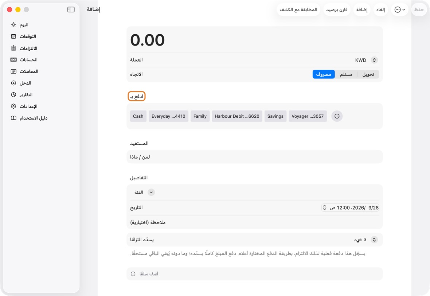The image size is (430, 296).
Task: Toggle the sidebar visibility icon
Action: pyautogui.click(x=71, y=9)
